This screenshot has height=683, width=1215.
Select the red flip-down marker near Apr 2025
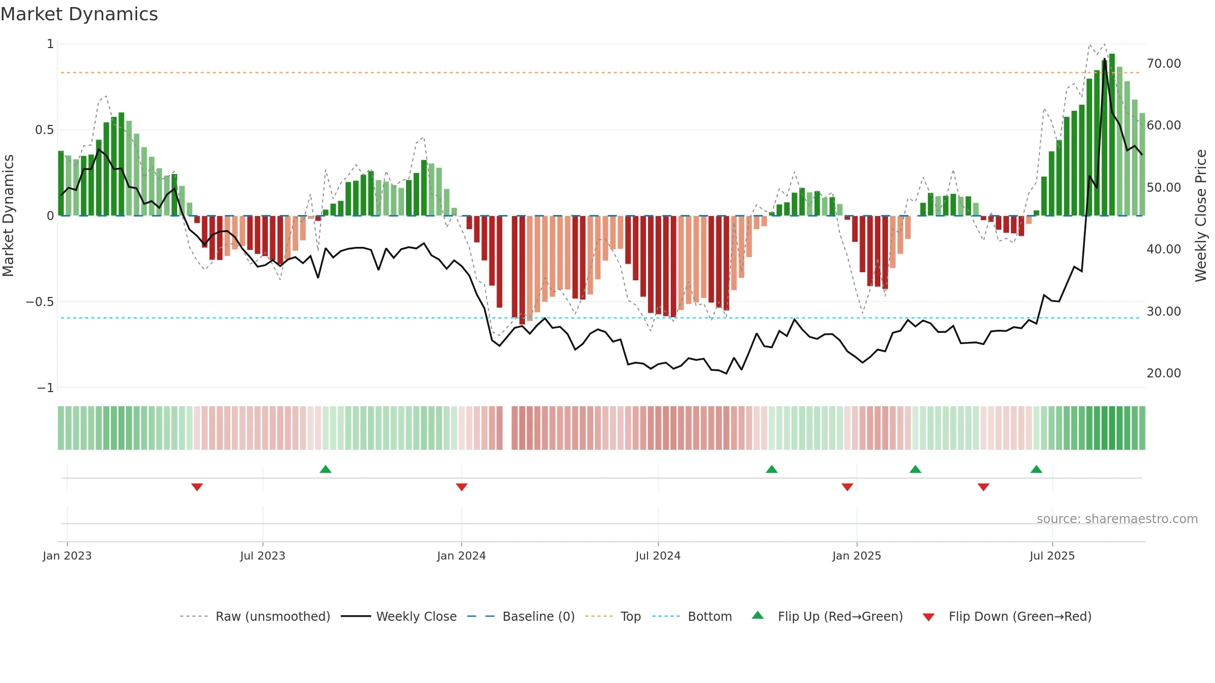[x=984, y=487]
